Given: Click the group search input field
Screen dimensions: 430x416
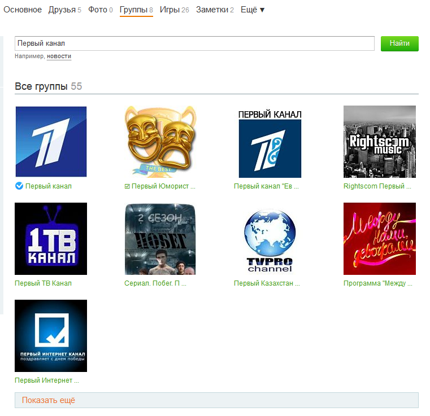Looking at the screenshot, I should 194,43.
